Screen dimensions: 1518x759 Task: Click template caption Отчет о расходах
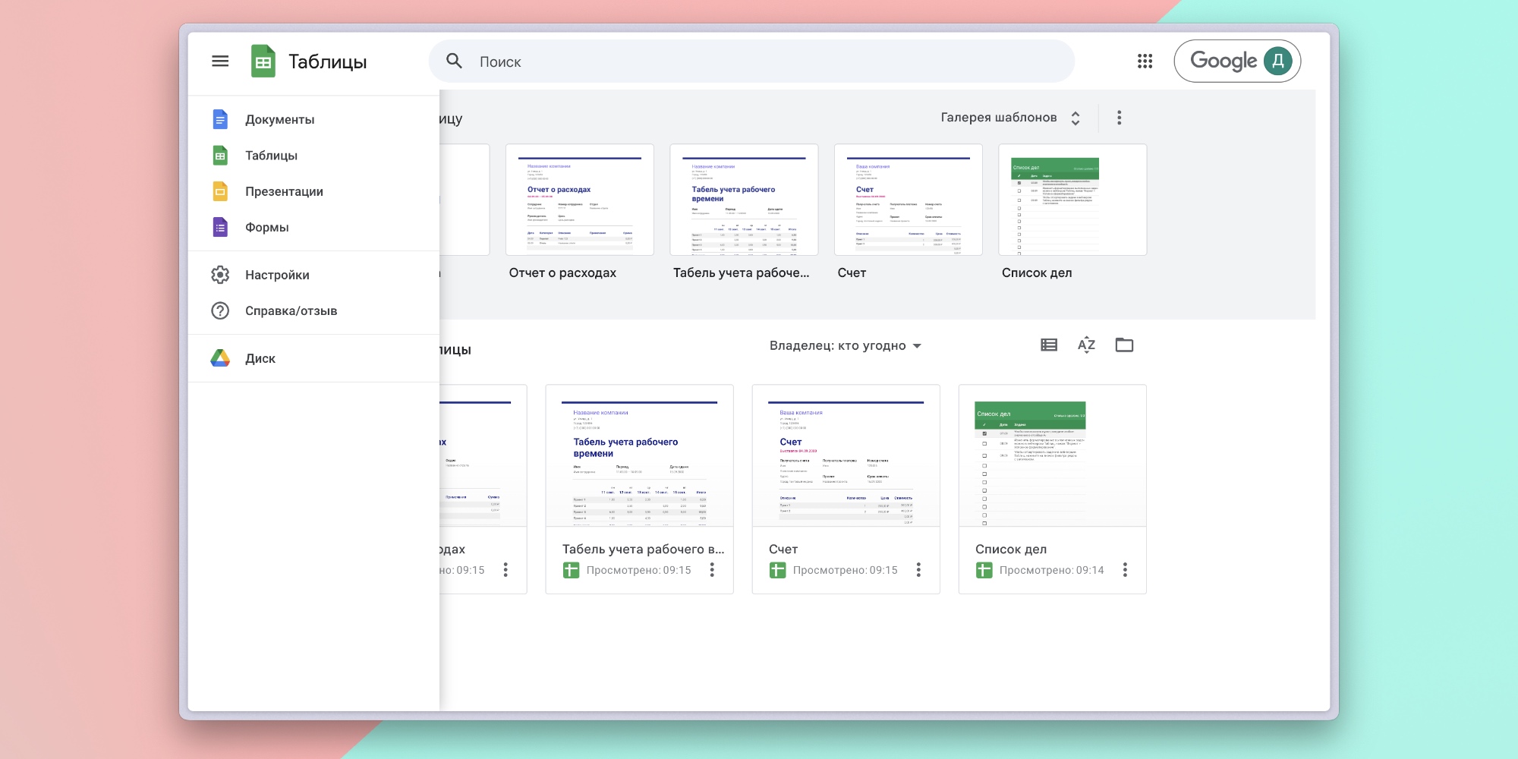(562, 272)
